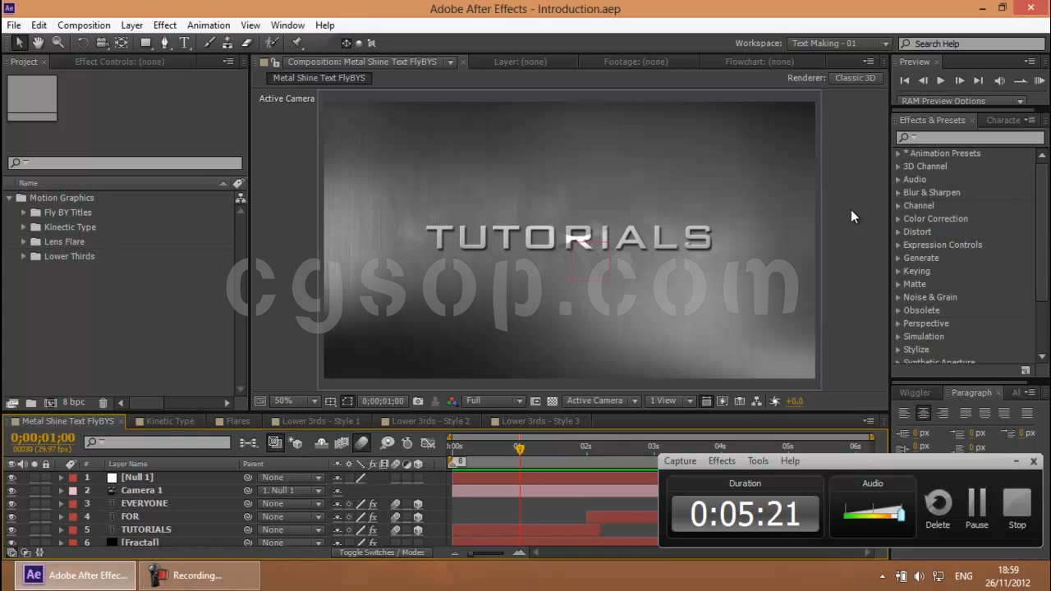
Task: Select the Brush tool
Action: 209,43
